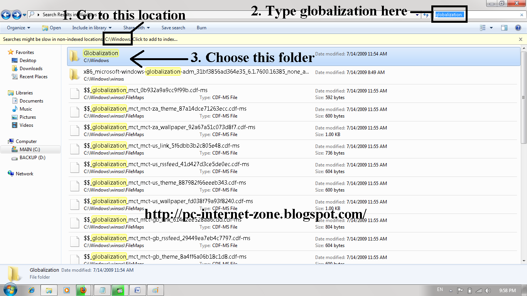
Task: Click the Open toolbar button
Action: click(x=51, y=28)
